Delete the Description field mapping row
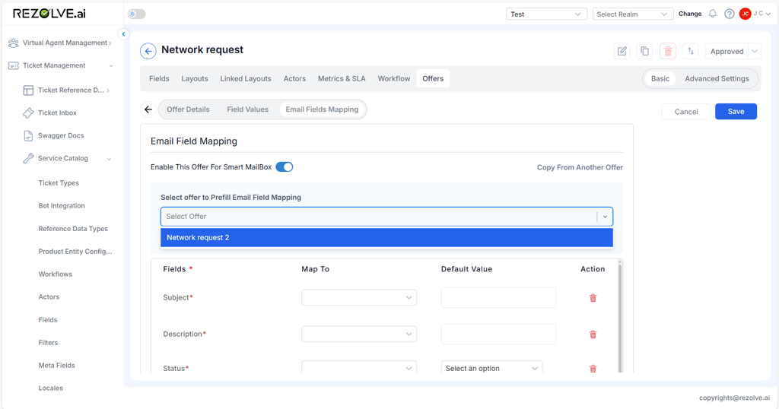 click(x=593, y=334)
